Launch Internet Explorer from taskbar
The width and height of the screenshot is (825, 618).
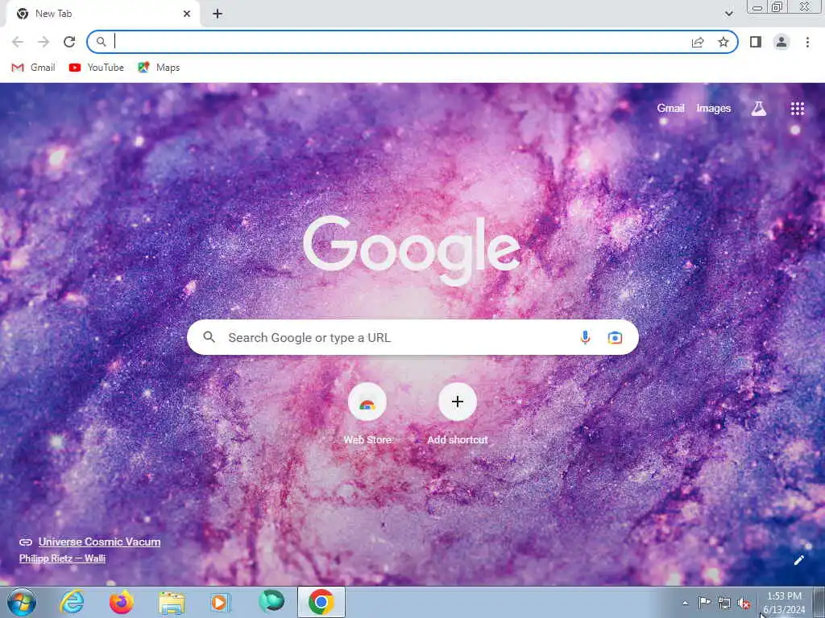72,602
